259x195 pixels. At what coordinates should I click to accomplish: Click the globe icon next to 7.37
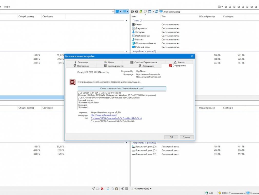tap(207, 193)
